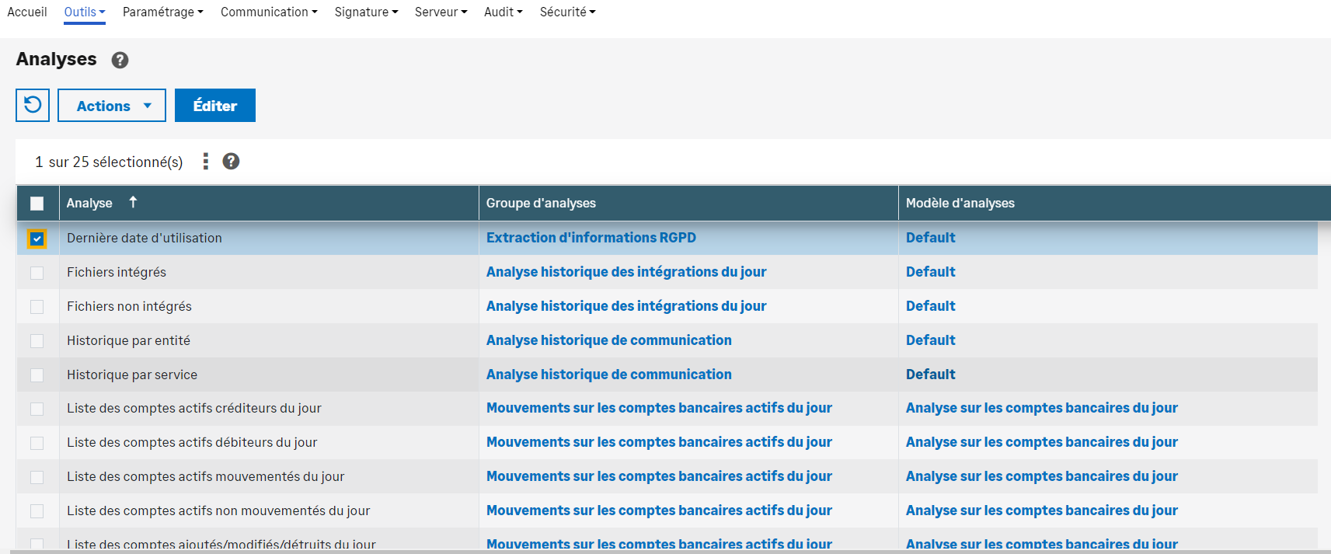This screenshot has width=1331, height=554.
Task: Expand the Communication menu
Action: [269, 12]
